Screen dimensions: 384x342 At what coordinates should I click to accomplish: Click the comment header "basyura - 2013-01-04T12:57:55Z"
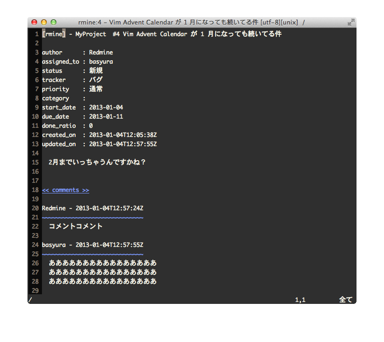[93, 245]
